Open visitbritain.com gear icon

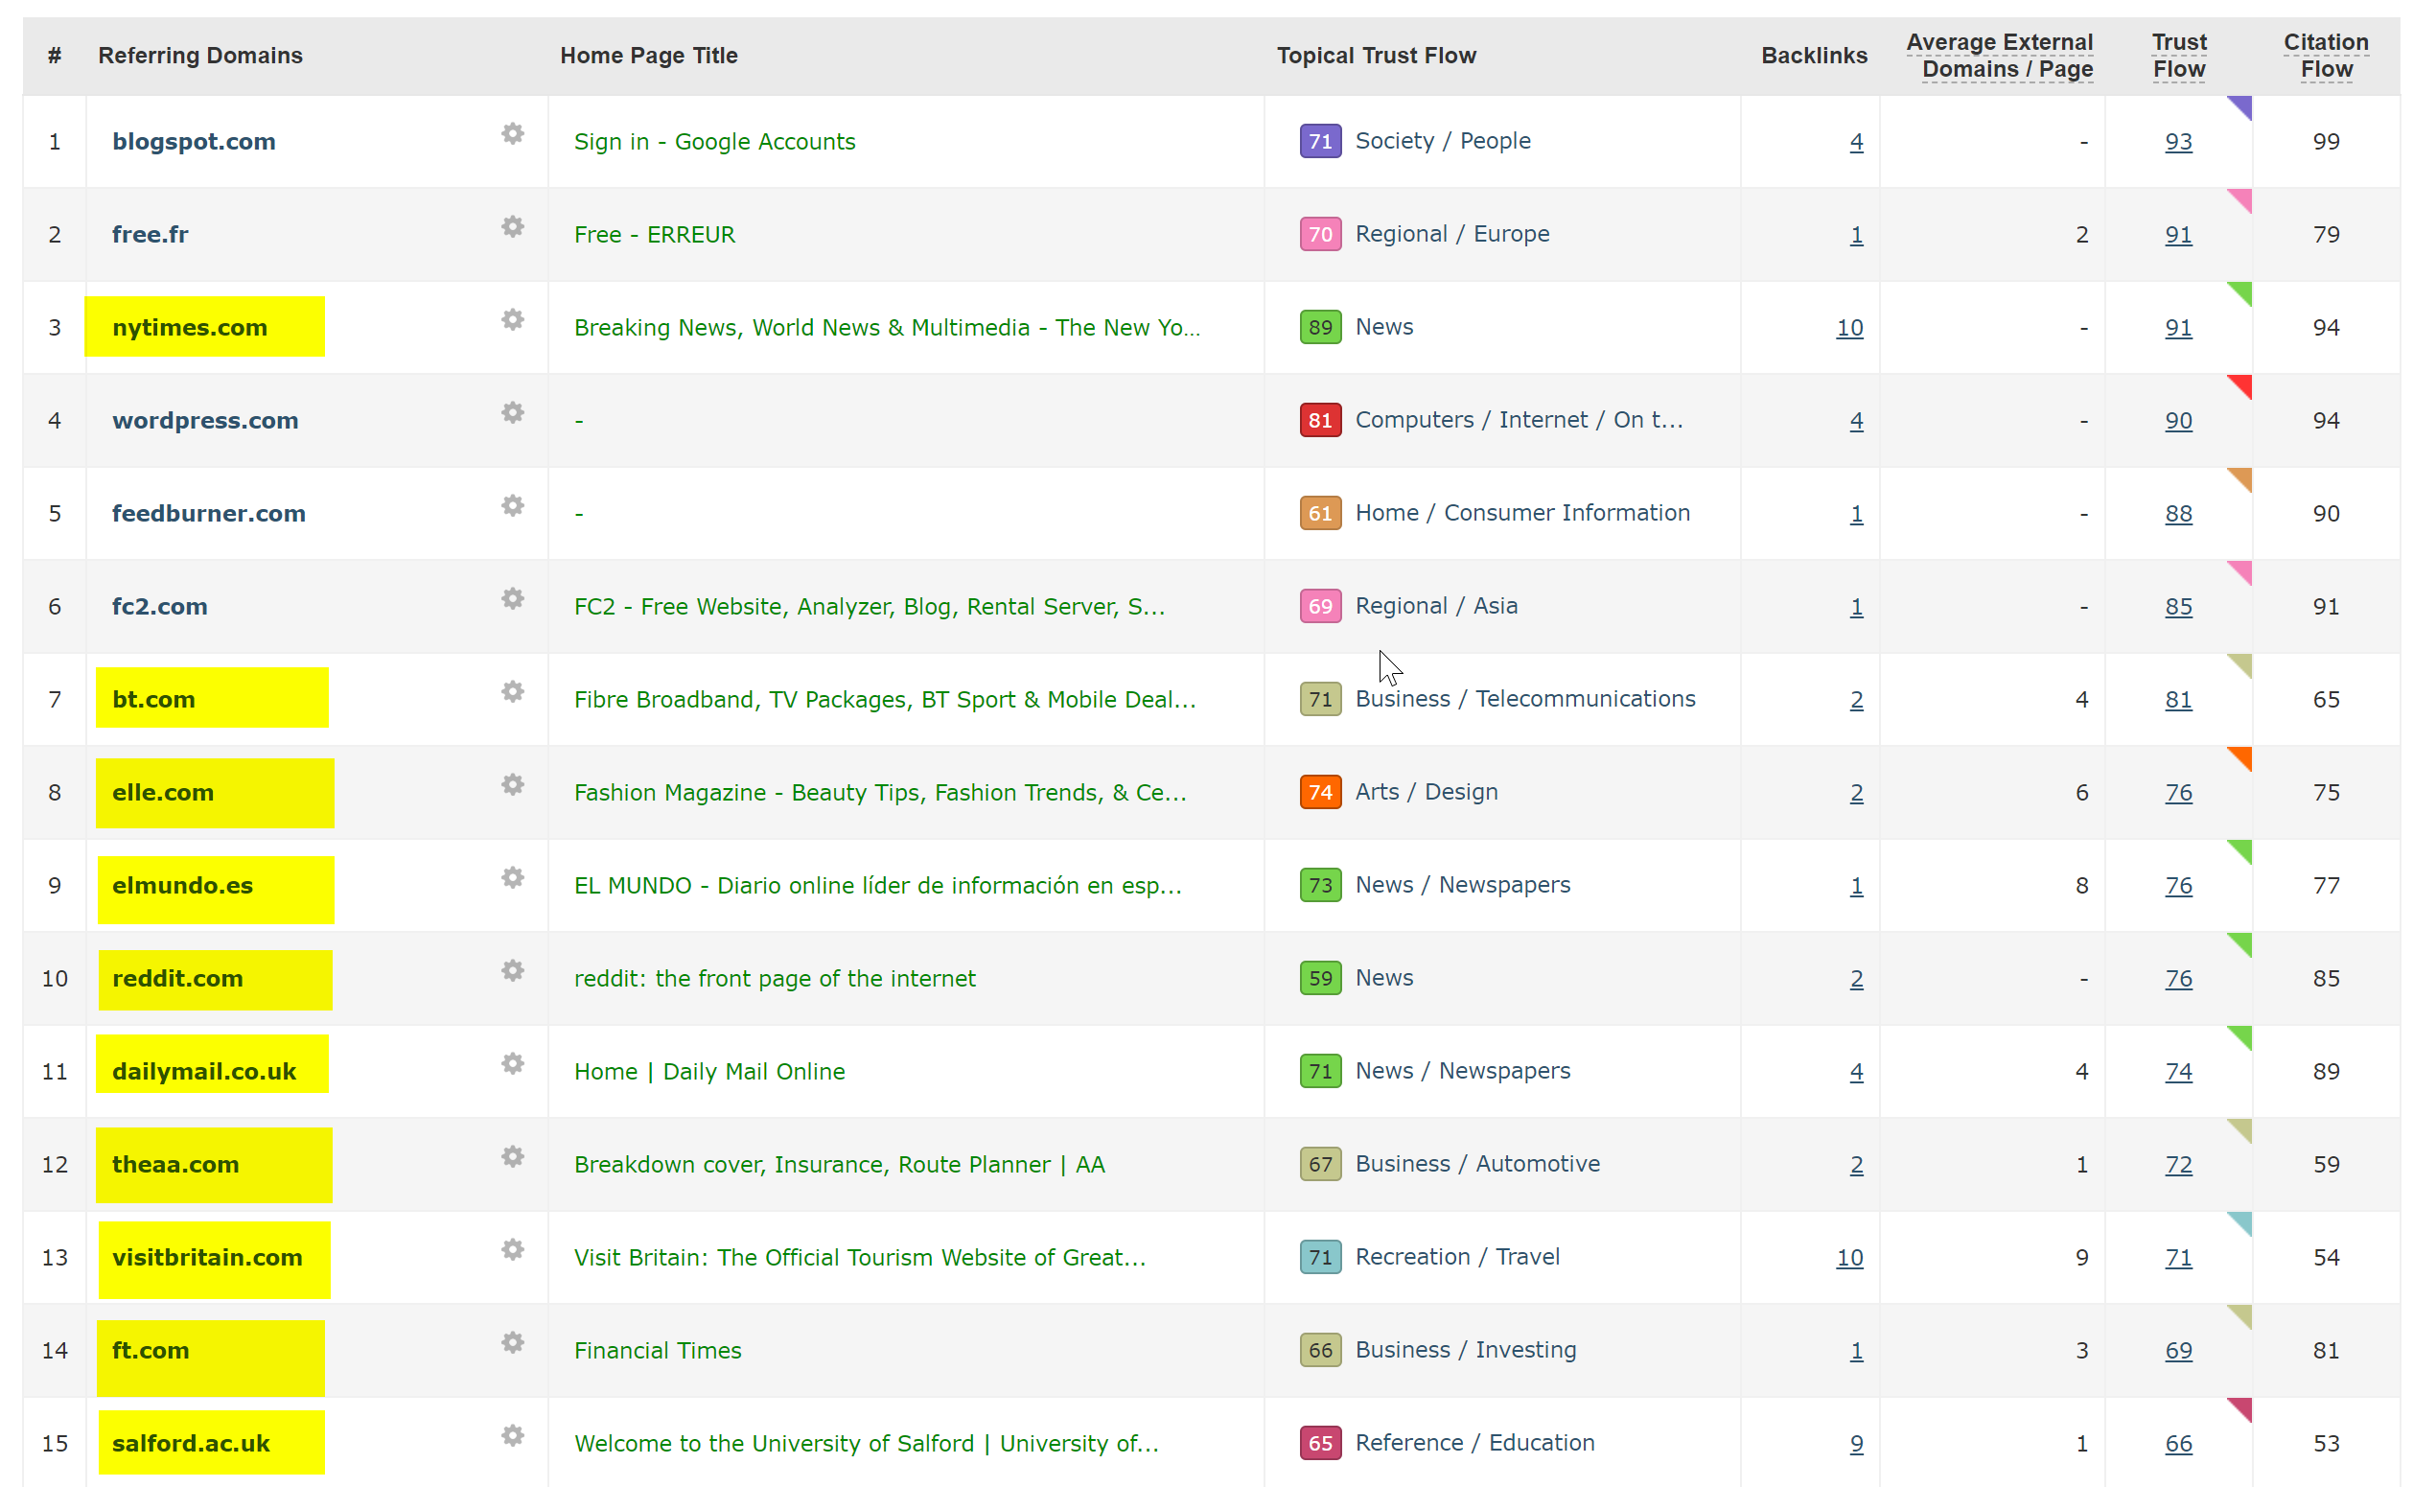(x=512, y=1250)
